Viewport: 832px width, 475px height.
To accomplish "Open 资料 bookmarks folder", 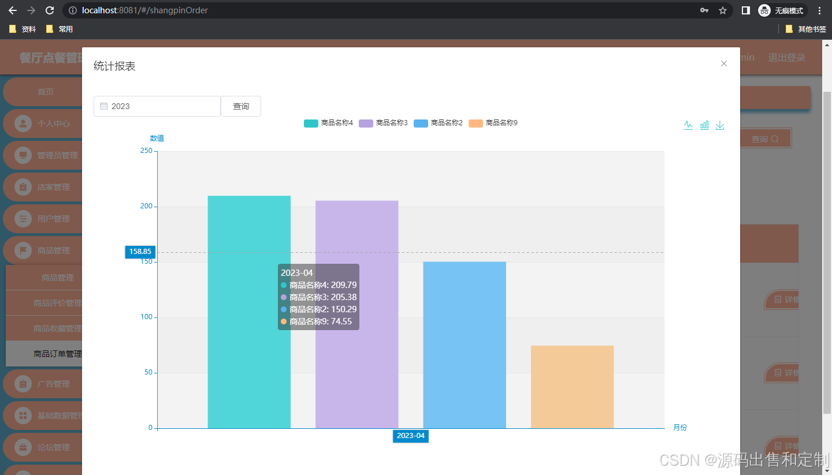I will 23,29.
